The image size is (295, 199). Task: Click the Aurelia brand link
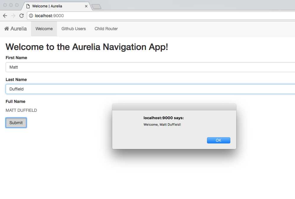(15, 29)
